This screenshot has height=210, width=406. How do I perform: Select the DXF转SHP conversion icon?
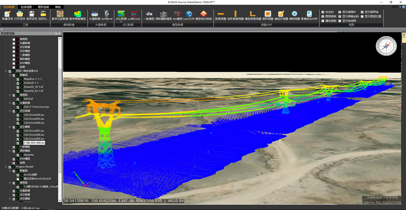coord(107,14)
